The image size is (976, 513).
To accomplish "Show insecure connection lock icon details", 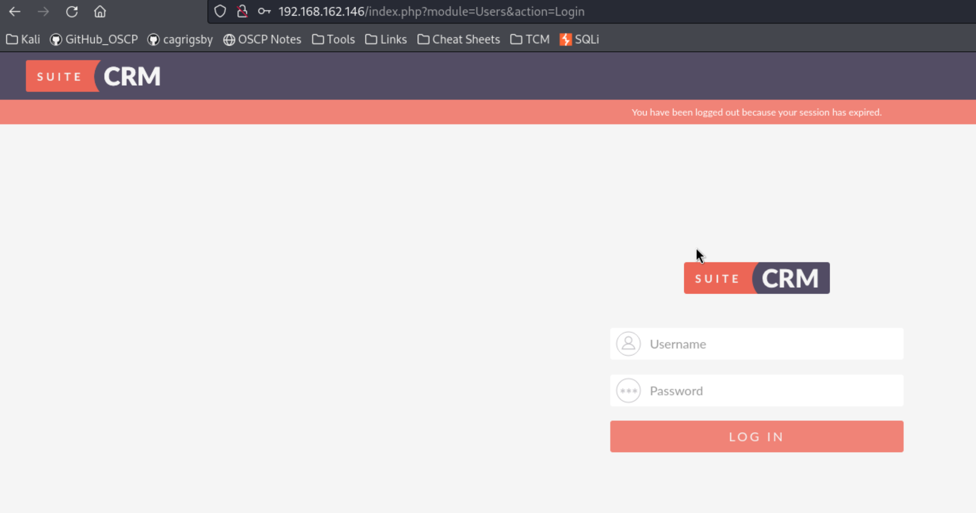I will [242, 11].
